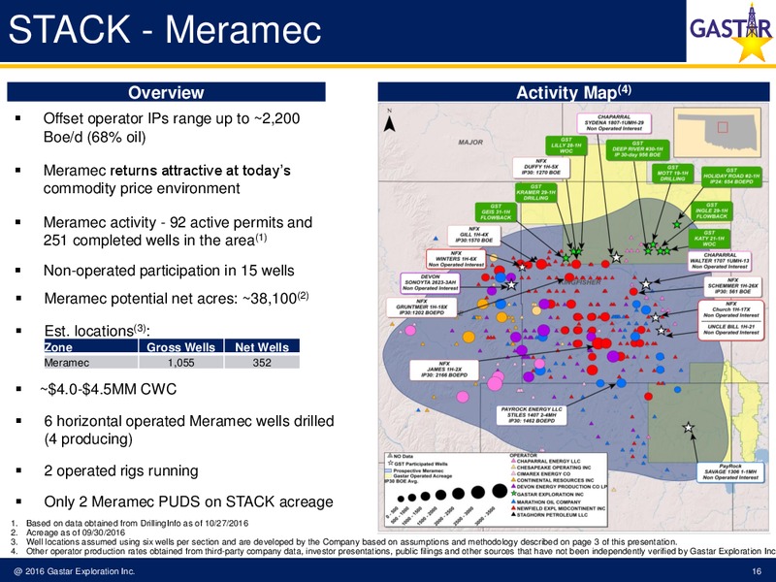The width and height of the screenshot is (776, 582).
Task: Select the Activity Map section header
Action: pyautogui.click(x=573, y=92)
